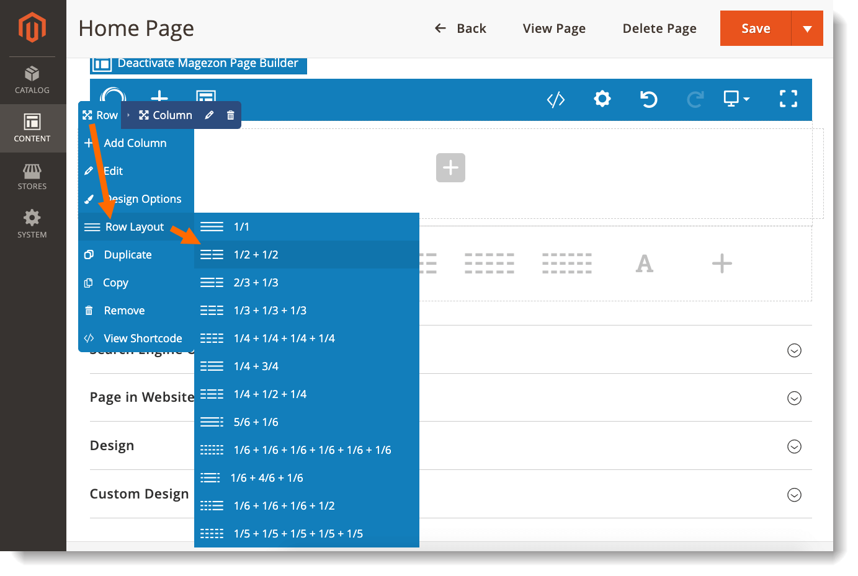Delete the Column using the trash icon
This screenshot has width=858, height=576.
coord(230,115)
